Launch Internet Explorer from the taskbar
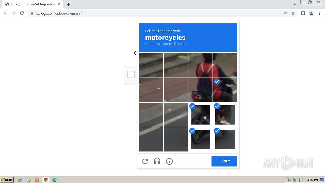Screen dimensions: 325x183 tap(20, 180)
